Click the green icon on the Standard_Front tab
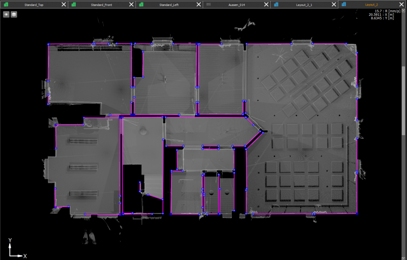This screenshot has width=407, height=260. coord(74,4)
